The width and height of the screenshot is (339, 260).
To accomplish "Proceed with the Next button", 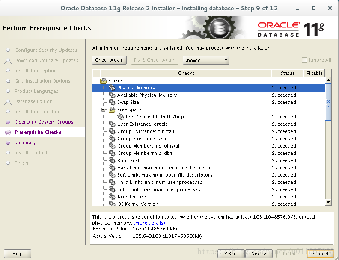I will 259,254.
